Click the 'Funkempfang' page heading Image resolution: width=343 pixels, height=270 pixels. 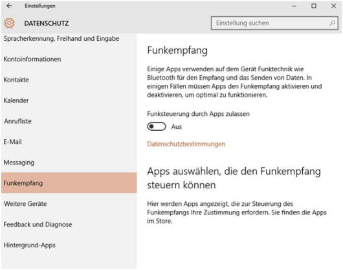pos(177,51)
